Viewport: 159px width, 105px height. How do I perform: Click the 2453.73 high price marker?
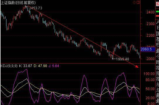pyautogui.click(x=36, y=8)
